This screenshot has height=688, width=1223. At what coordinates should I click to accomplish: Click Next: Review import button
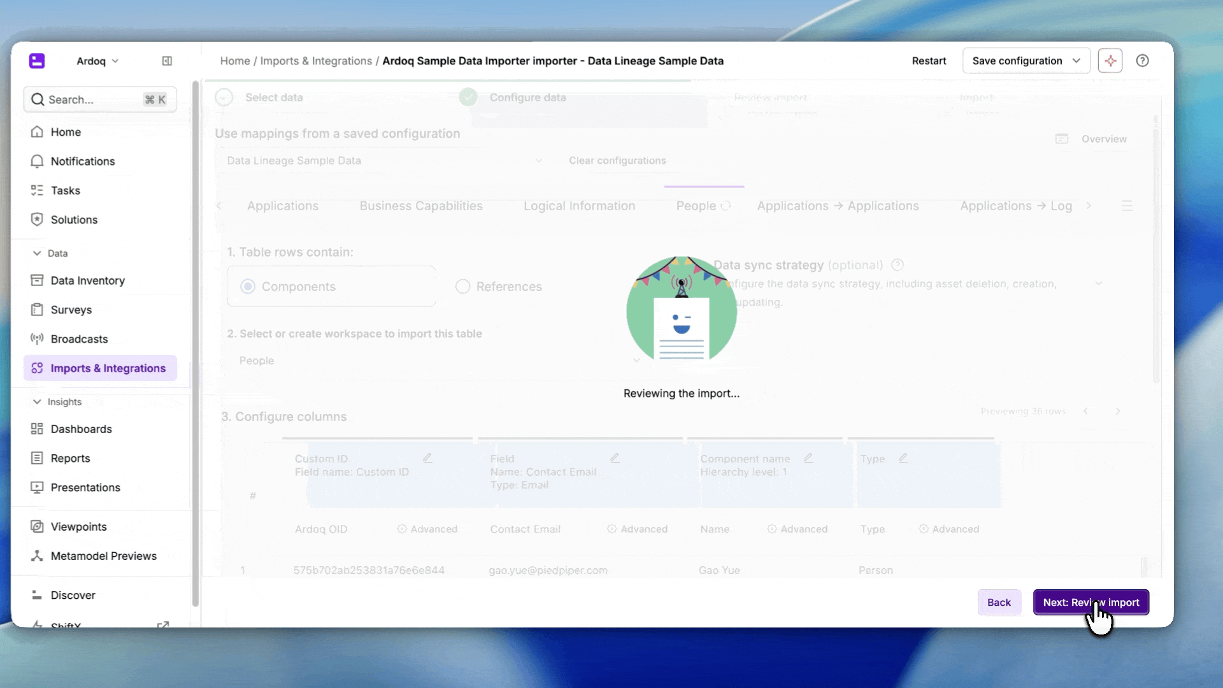[1091, 602]
